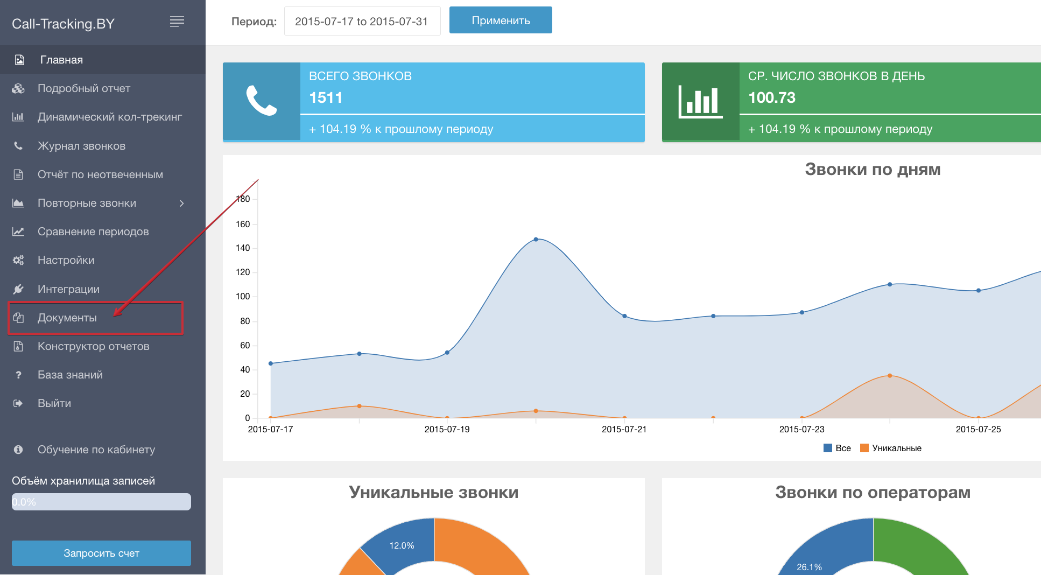
Task: Go to Динамический кол-трекинг
Action: [x=103, y=117]
